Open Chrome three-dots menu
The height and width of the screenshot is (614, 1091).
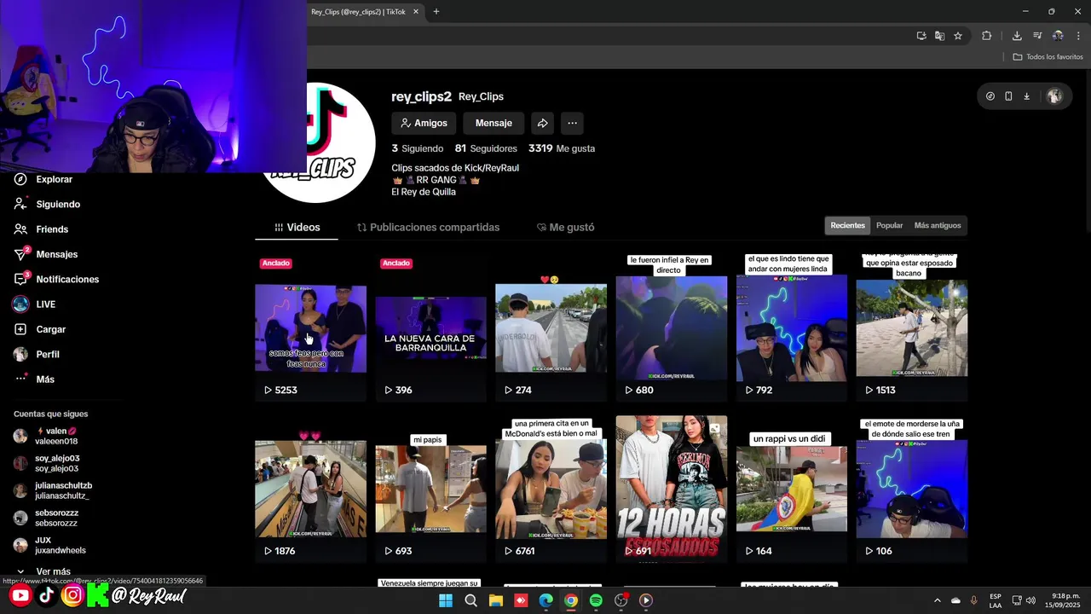(x=1078, y=36)
